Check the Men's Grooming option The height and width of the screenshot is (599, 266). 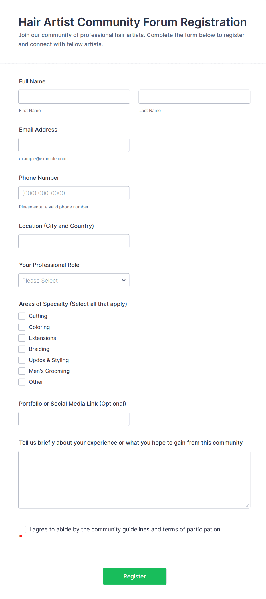click(22, 371)
